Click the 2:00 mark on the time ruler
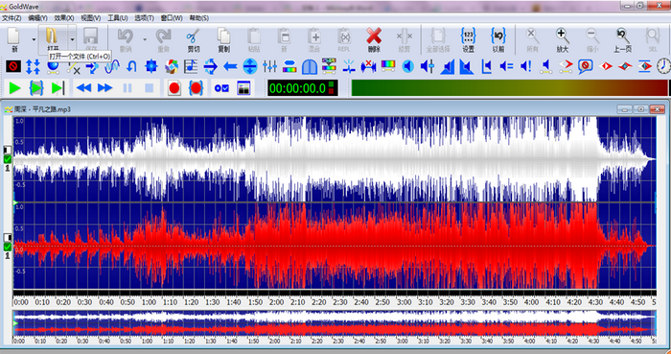 [x=276, y=302]
